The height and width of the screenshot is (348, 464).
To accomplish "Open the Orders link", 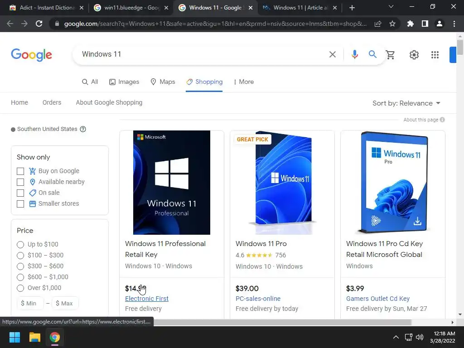I will pos(52,102).
